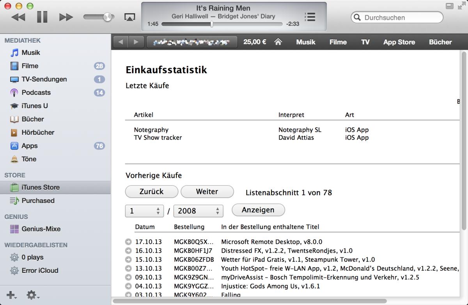Click the David Attias interpret text
Image resolution: width=468 pixels, height=305 pixels.
pyautogui.click(x=296, y=138)
